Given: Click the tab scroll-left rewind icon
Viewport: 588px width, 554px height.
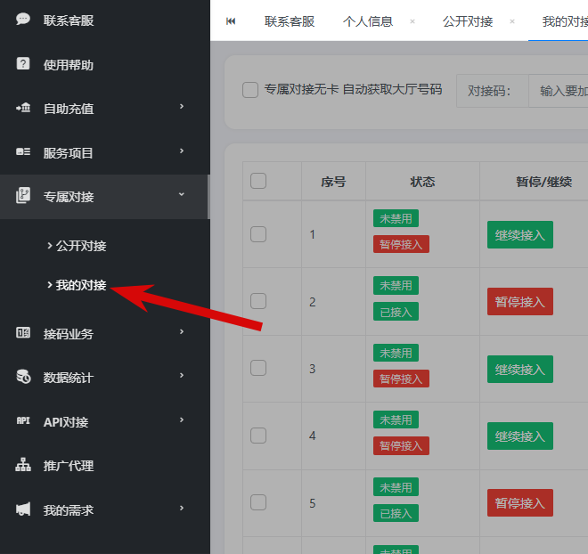Looking at the screenshot, I should (231, 21).
